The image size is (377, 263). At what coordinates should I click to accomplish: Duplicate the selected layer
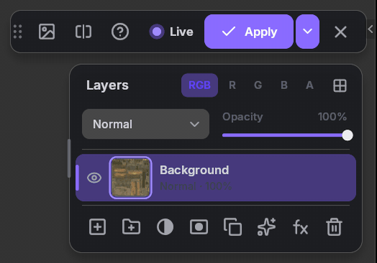tap(232, 226)
